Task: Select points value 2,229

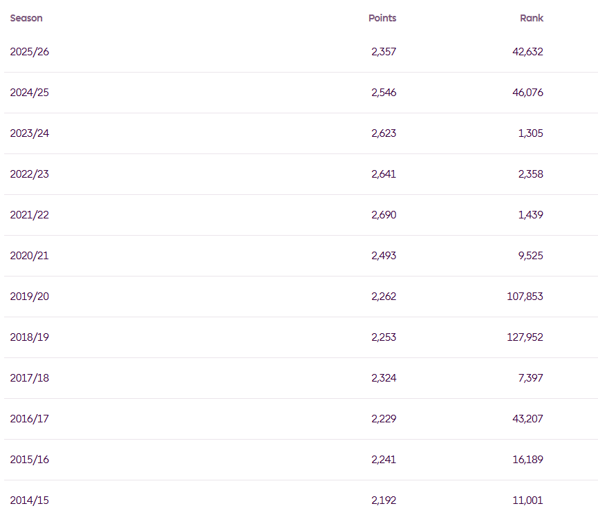Action: [384, 419]
